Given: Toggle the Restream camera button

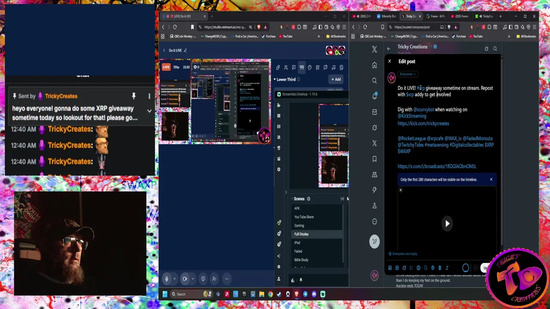Looking at the screenshot, I should [185, 279].
